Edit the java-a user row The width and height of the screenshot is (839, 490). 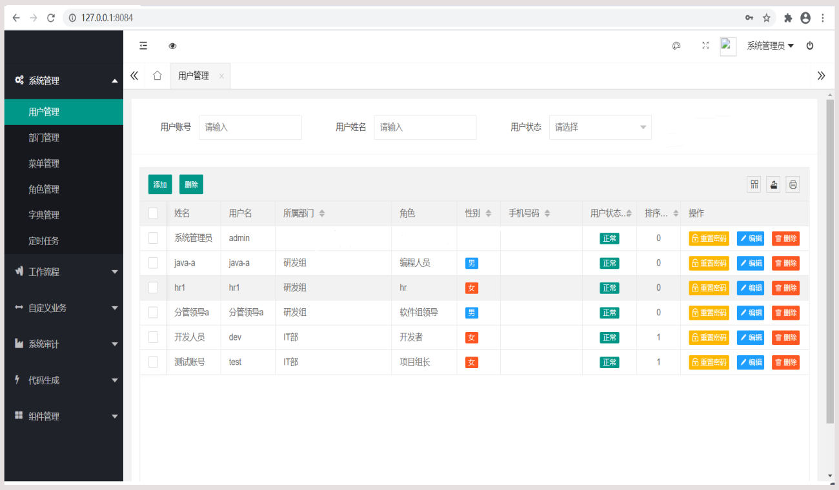pyautogui.click(x=751, y=263)
